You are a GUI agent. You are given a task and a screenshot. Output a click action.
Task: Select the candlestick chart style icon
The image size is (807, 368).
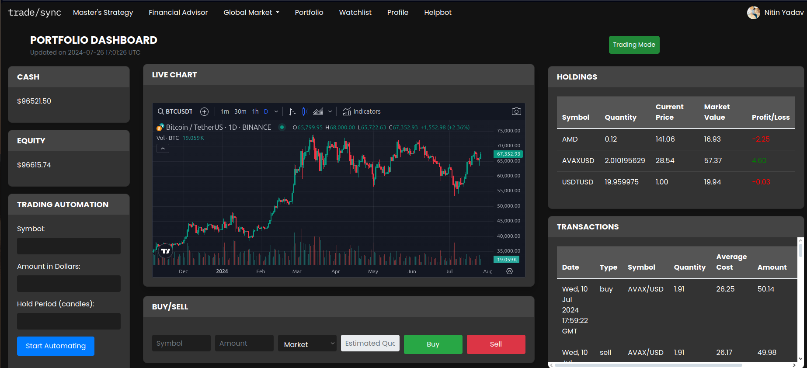coord(305,111)
